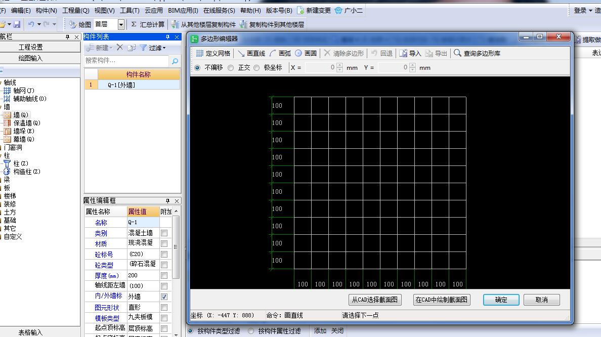This screenshot has width=601, height=337.
Task: Click the undo arrow in main toolbar
Action: [31, 24]
